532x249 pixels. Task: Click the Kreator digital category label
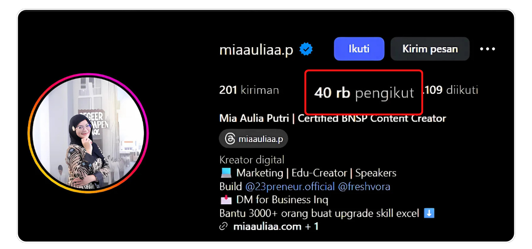coord(252,160)
